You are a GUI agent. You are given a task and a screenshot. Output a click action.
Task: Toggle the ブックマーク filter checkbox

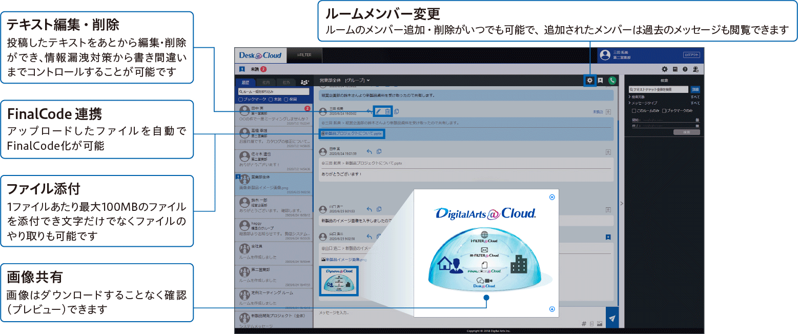241,99
